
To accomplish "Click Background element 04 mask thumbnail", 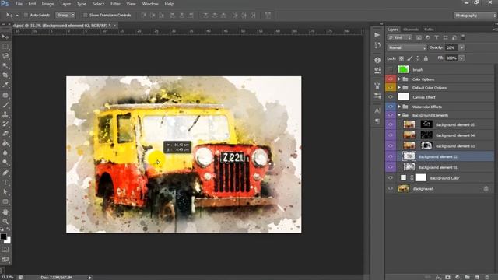I will click(x=426, y=135).
